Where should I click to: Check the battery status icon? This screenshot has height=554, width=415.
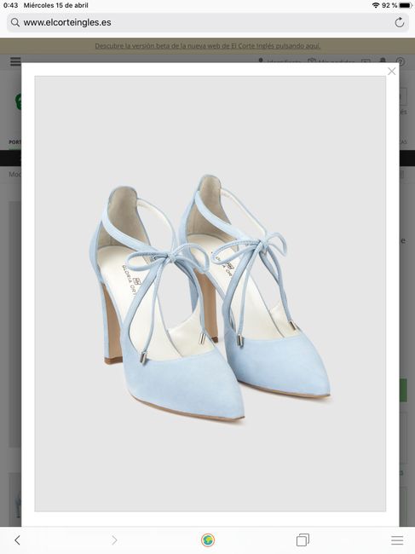coord(405,5)
